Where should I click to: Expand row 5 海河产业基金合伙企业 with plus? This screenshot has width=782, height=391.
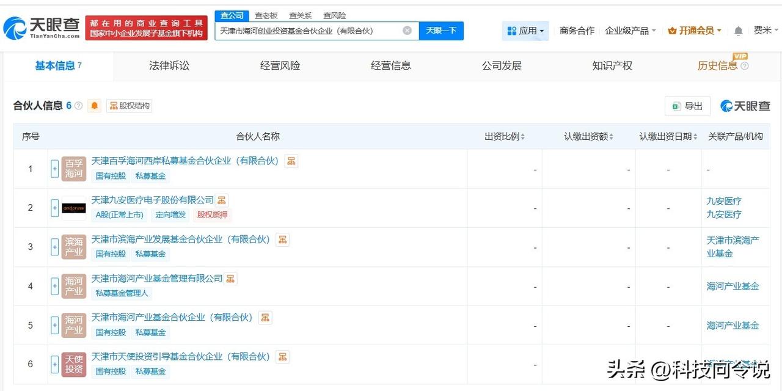54,325
